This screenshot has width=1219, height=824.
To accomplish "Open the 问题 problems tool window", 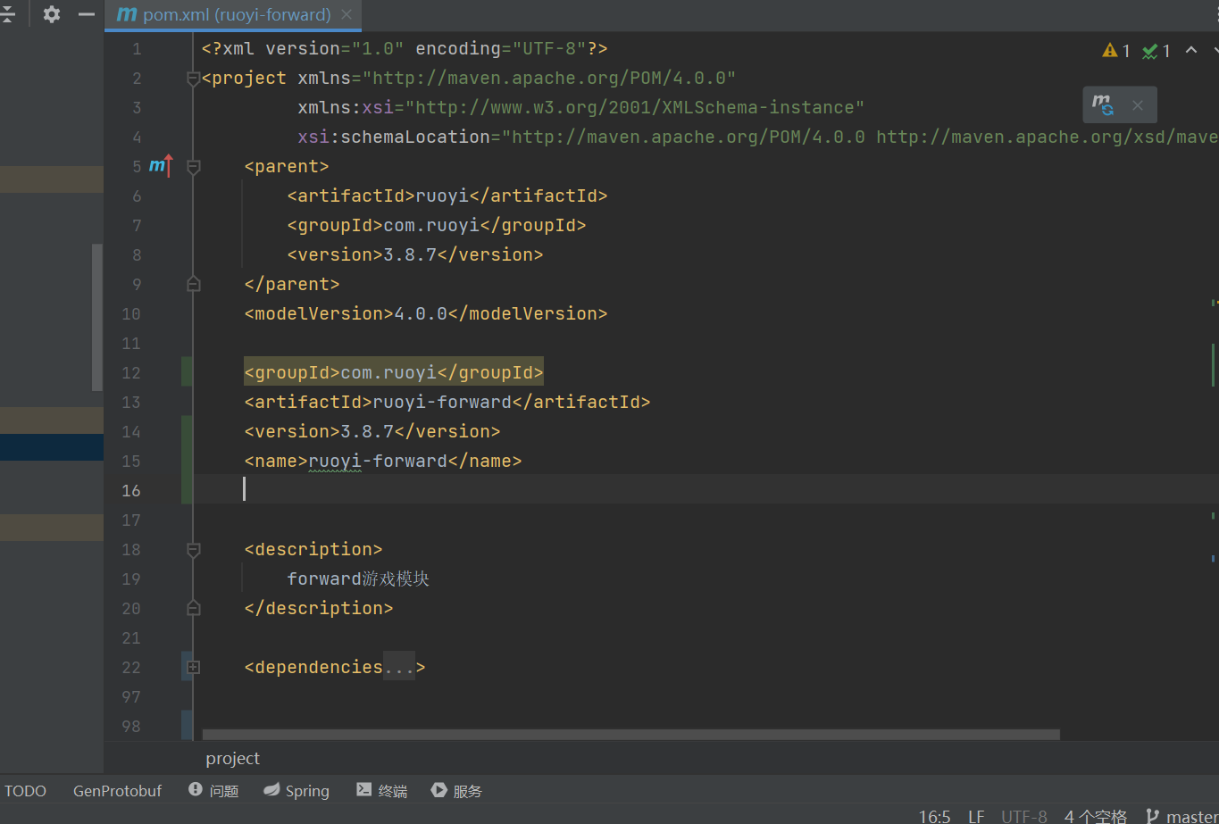I will [x=213, y=791].
